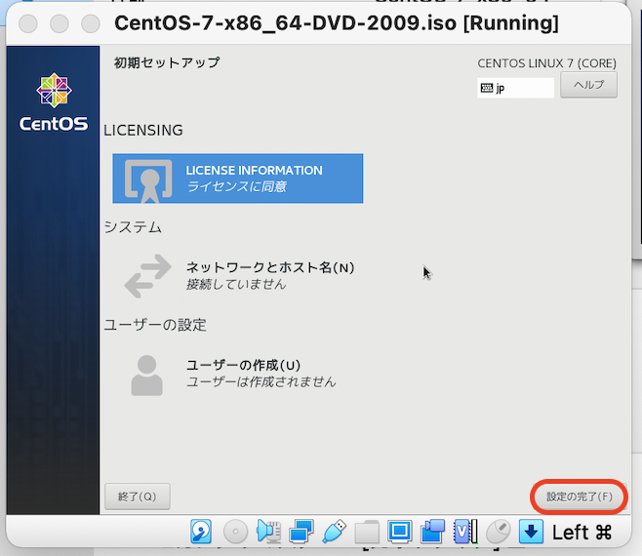Click the ライセンスに同意 status text

click(236, 186)
